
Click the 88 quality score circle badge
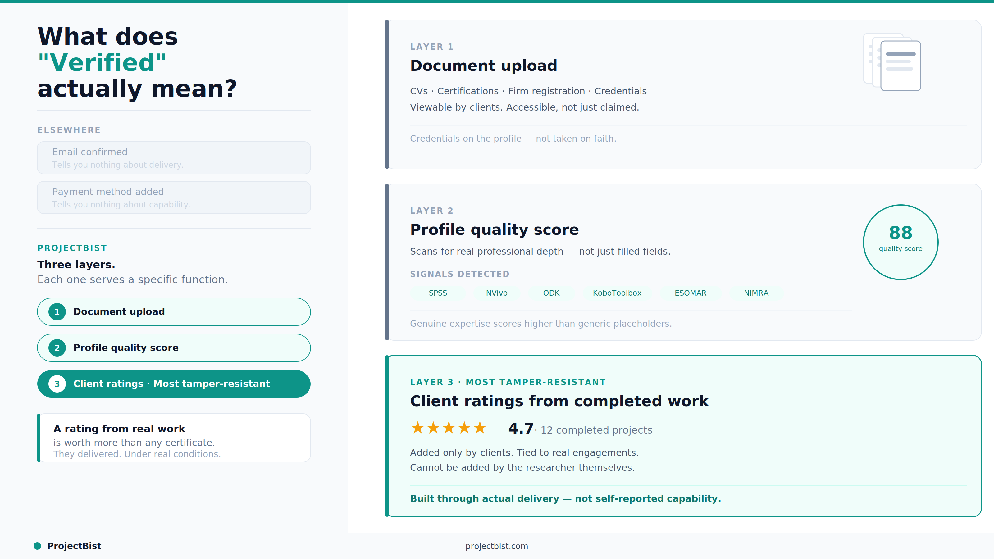click(x=901, y=242)
